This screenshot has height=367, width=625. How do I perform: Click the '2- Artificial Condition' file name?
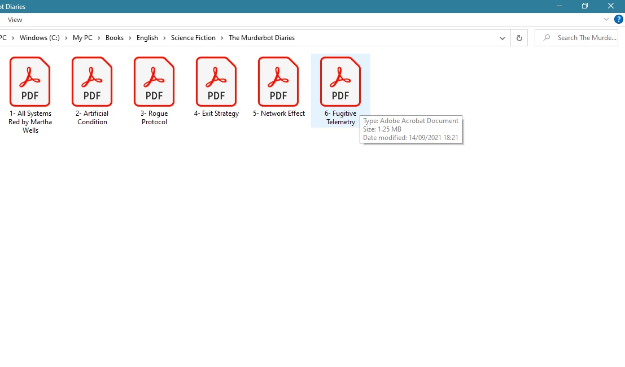(92, 117)
